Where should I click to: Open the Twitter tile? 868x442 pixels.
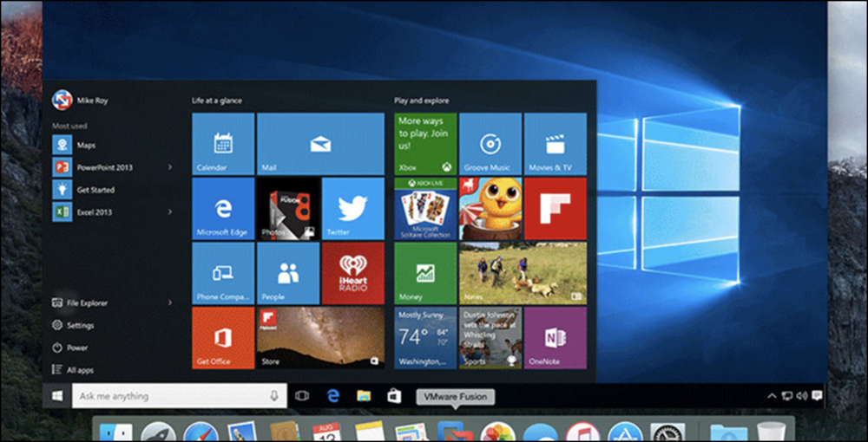click(352, 208)
